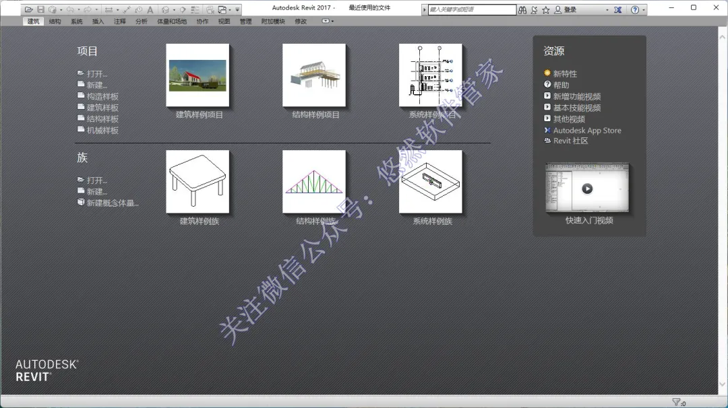Click the Section view icon

coord(183,9)
